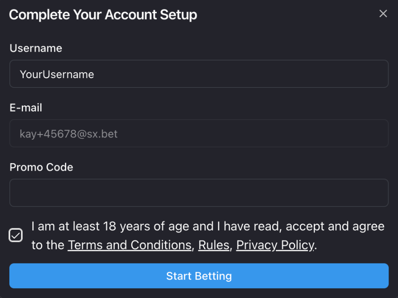Focus the Username input field
This screenshot has width=398, height=298.
(x=199, y=74)
